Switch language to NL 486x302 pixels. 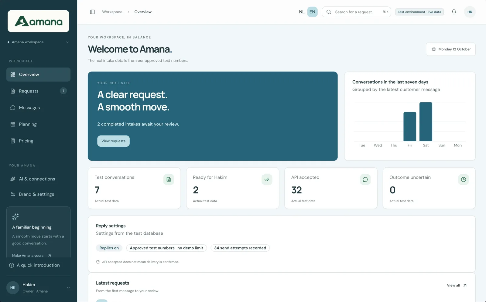[302, 12]
